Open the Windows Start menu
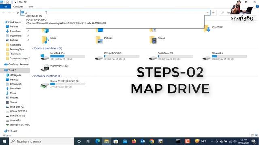Image resolution: width=259 pixels, height=145 pixels. (x=4, y=141)
